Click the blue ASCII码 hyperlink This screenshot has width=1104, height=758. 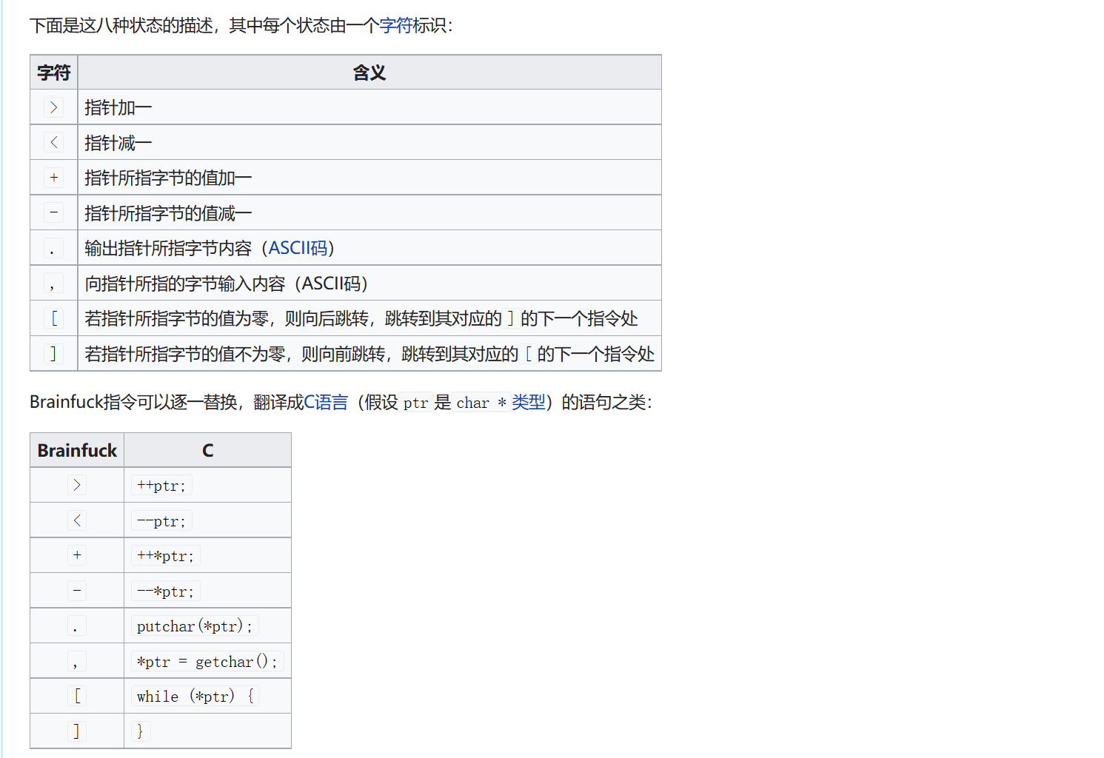(298, 248)
